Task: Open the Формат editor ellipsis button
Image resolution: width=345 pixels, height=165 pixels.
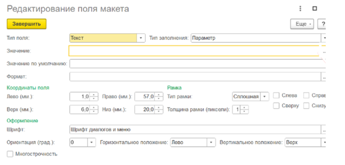Action: pyautogui.click(x=324, y=77)
